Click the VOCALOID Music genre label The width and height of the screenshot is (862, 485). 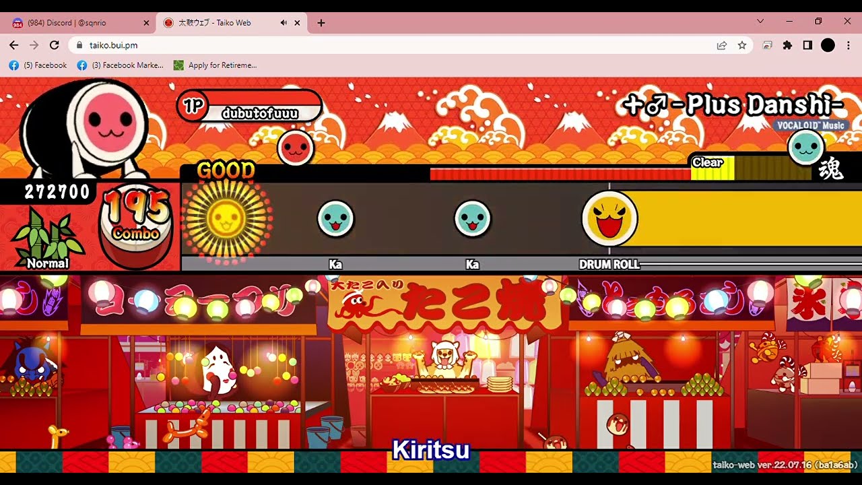tap(809, 125)
